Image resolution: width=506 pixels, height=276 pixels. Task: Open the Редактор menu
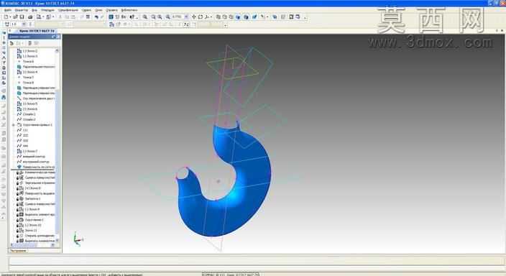pyautogui.click(x=22, y=10)
